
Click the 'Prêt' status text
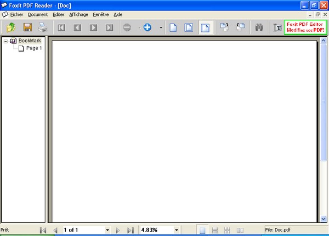tap(4, 230)
